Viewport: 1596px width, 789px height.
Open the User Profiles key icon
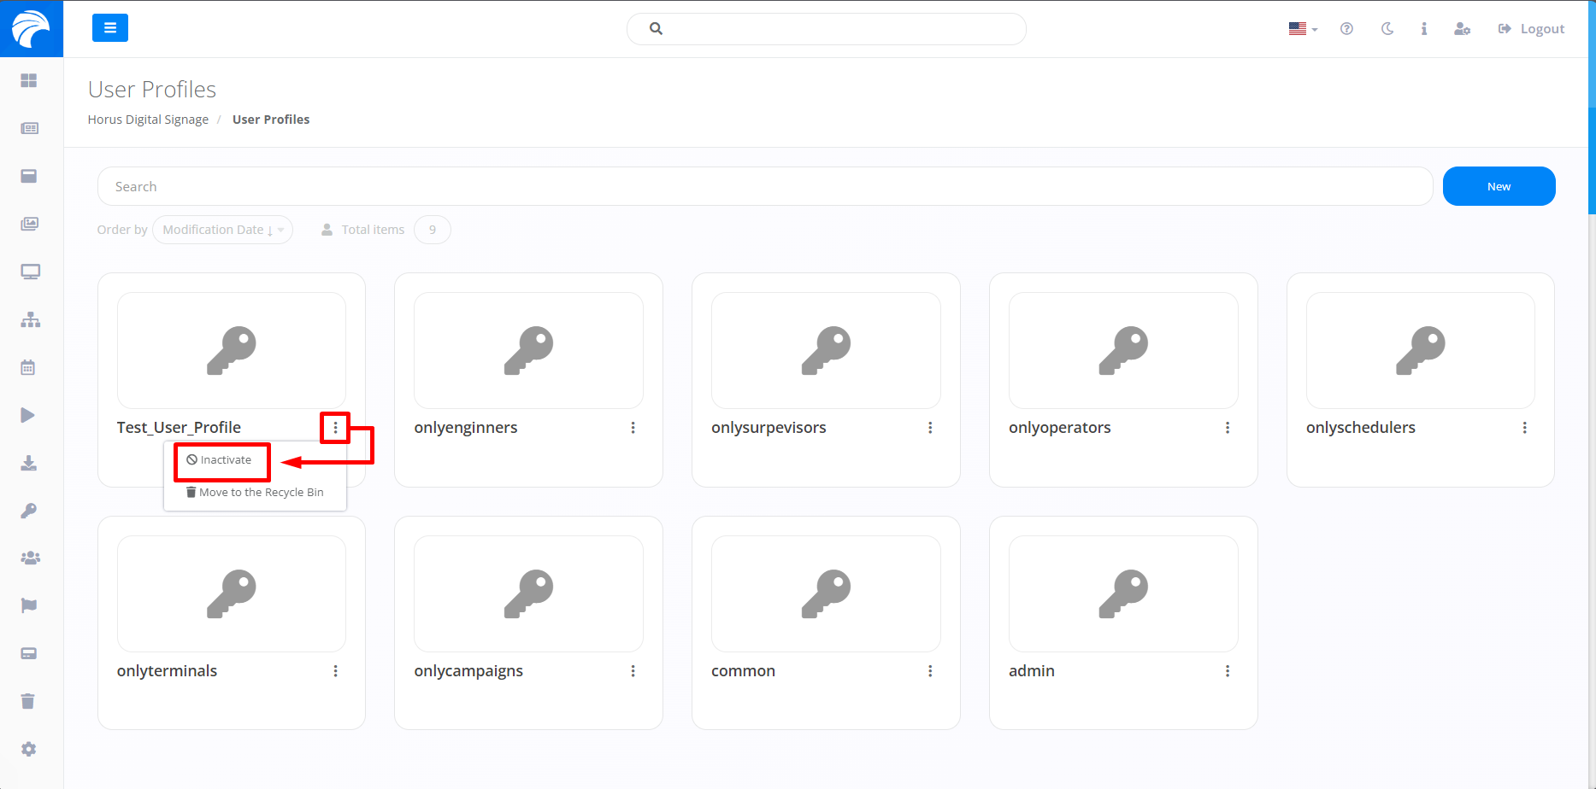29,511
